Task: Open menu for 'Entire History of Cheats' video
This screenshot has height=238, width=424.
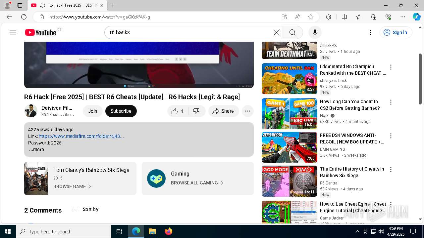Action: click(391, 170)
